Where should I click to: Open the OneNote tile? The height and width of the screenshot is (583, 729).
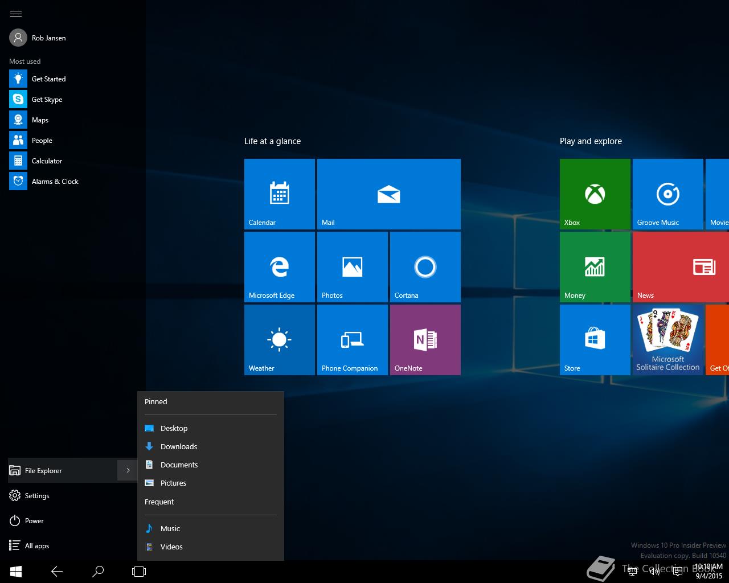click(x=425, y=339)
